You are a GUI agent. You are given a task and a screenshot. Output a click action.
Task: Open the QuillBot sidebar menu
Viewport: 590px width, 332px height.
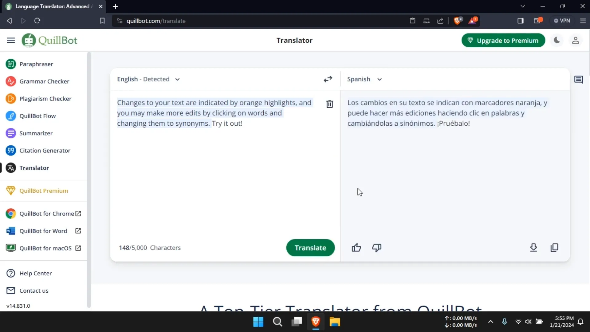point(10,40)
